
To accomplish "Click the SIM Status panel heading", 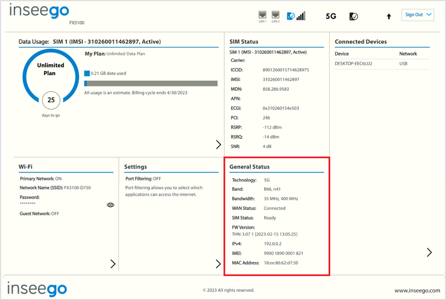I will (x=244, y=42).
